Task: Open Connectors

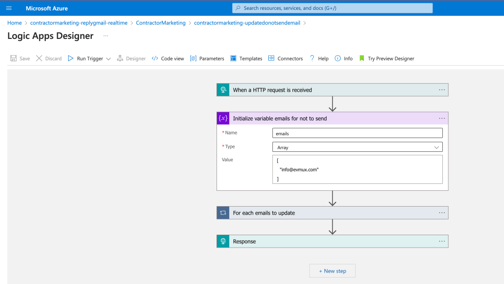Action: pyautogui.click(x=290, y=59)
